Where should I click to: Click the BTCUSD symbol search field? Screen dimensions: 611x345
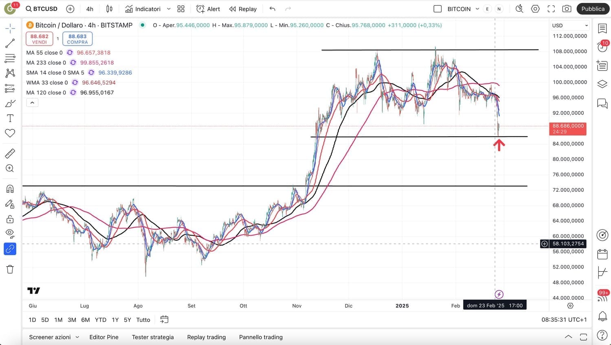tap(42, 9)
